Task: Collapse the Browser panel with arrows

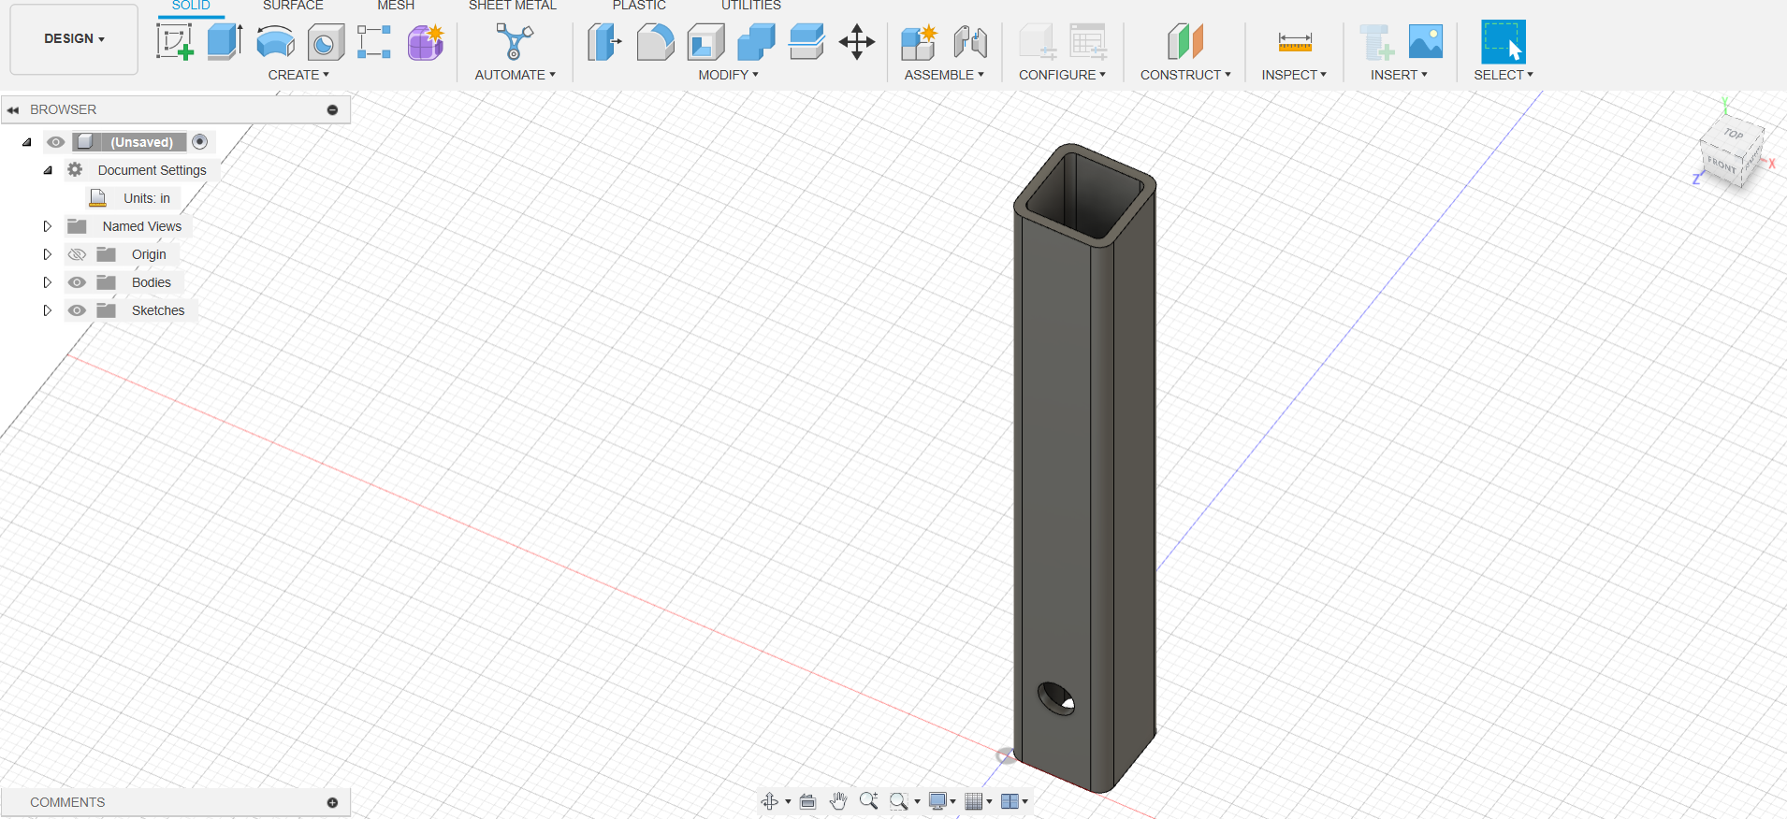Action: pyautogui.click(x=13, y=109)
